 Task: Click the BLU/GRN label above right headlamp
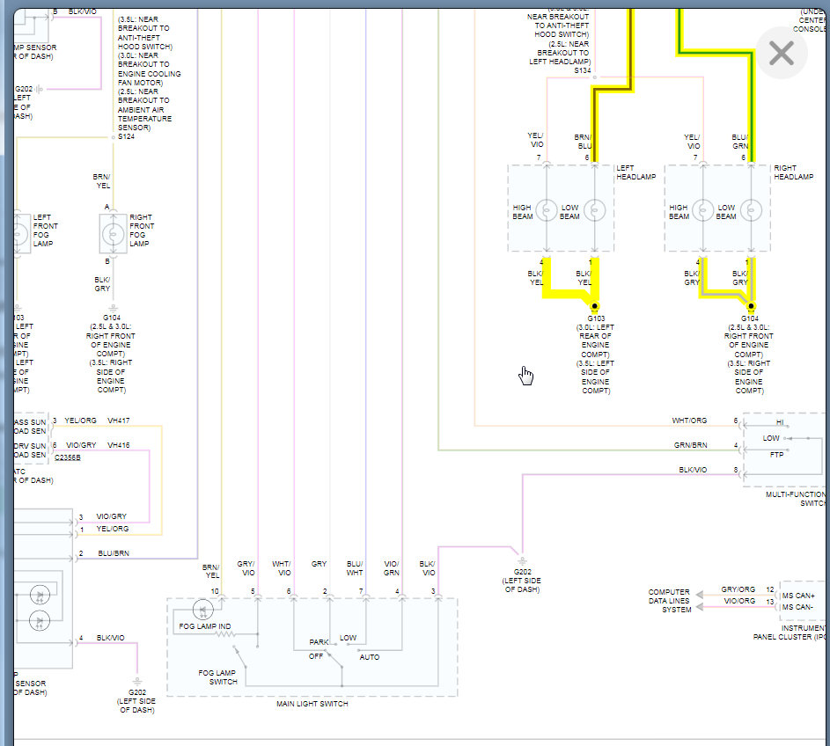point(740,142)
